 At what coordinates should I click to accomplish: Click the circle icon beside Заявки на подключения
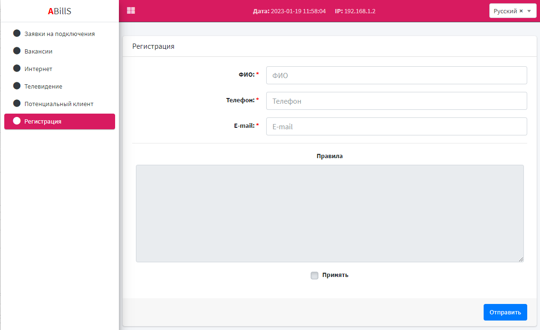(x=17, y=34)
